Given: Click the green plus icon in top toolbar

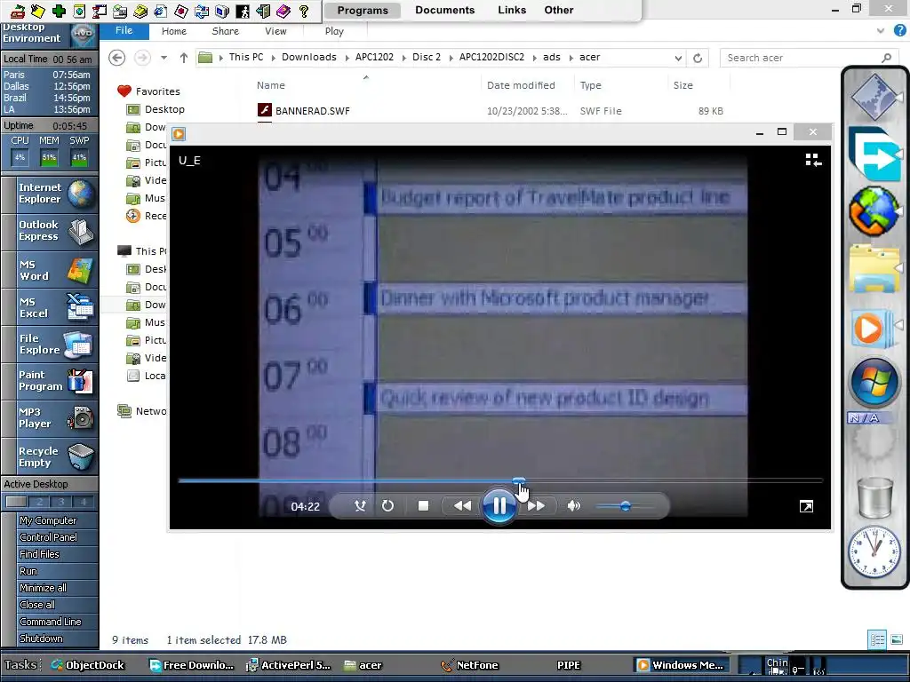Looking at the screenshot, I should pyautogui.click(x=59, y=11).
